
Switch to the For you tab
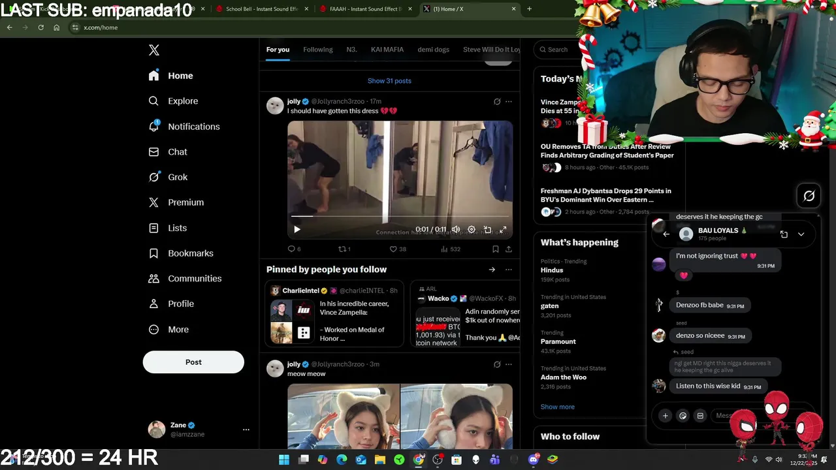278,50
